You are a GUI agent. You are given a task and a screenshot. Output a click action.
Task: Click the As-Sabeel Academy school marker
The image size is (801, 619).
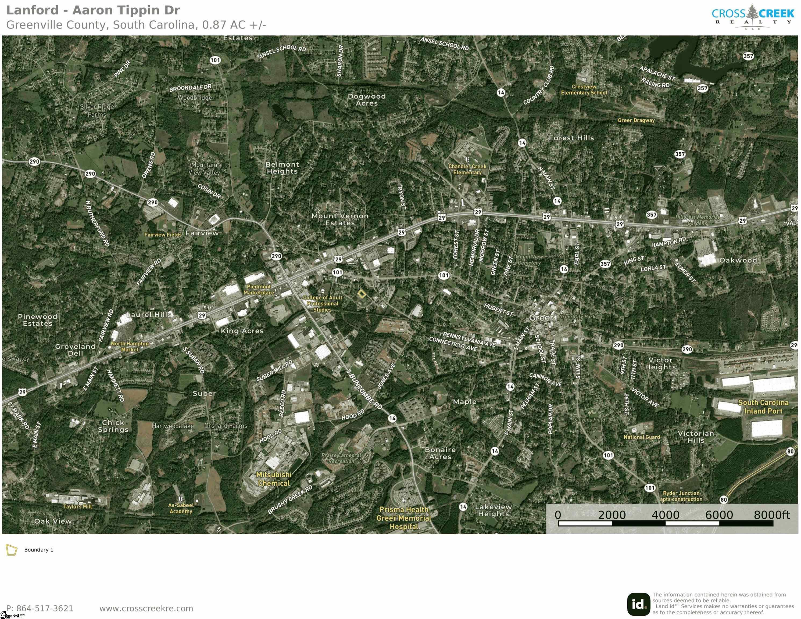tap(180, 499)
